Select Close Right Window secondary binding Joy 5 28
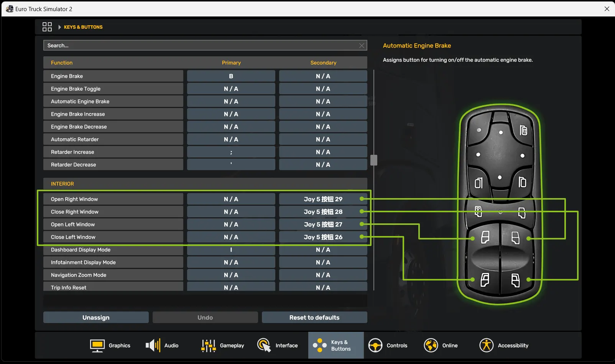Screen dimensions: 615x364 tap(323, 212)
